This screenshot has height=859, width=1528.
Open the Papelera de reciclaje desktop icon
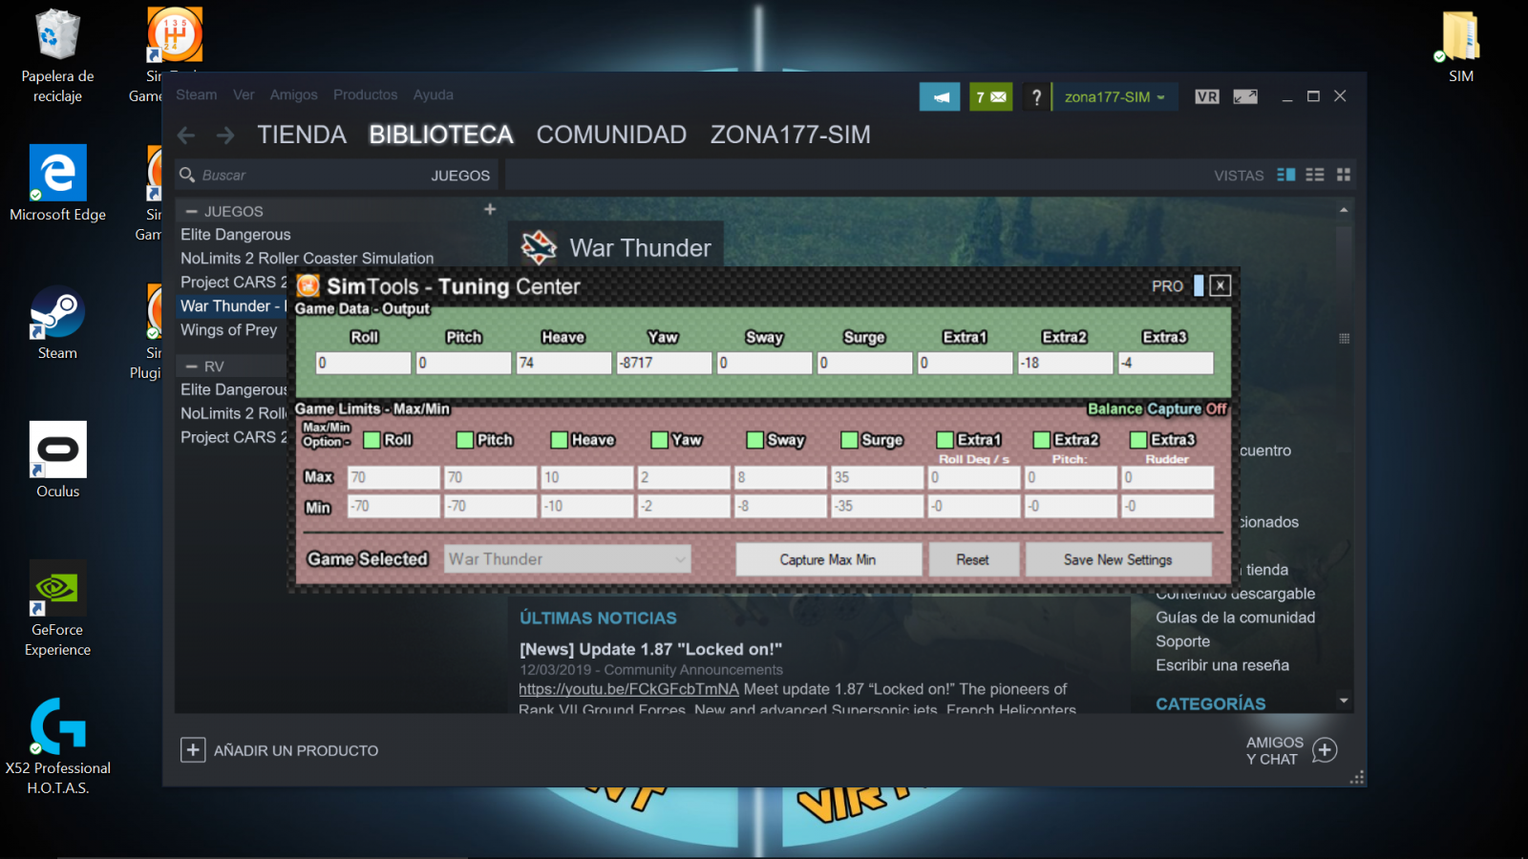click(57, 55)
